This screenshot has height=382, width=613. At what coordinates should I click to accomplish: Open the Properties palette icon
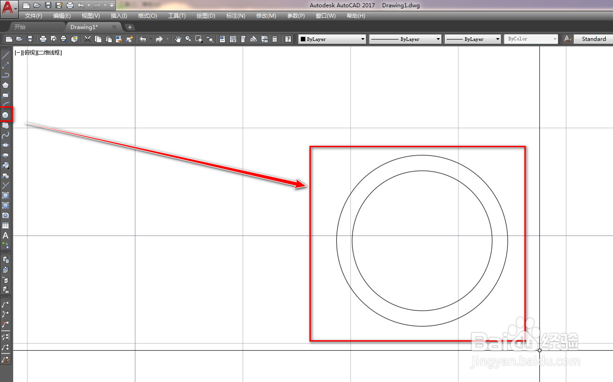tap(222, 39)
